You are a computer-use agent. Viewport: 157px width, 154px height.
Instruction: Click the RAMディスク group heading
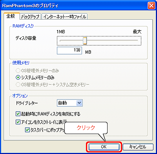click(x=23, y=26)
